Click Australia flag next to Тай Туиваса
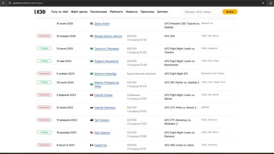The image size is (274, 154). (x=92, y=120)
